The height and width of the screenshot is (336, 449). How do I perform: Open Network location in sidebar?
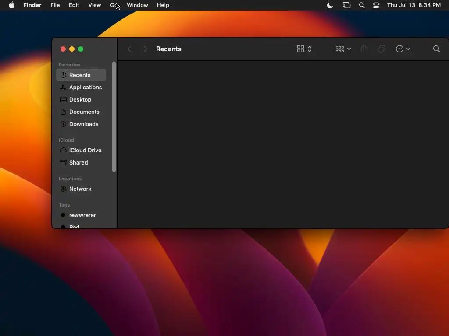click(81, 189)
